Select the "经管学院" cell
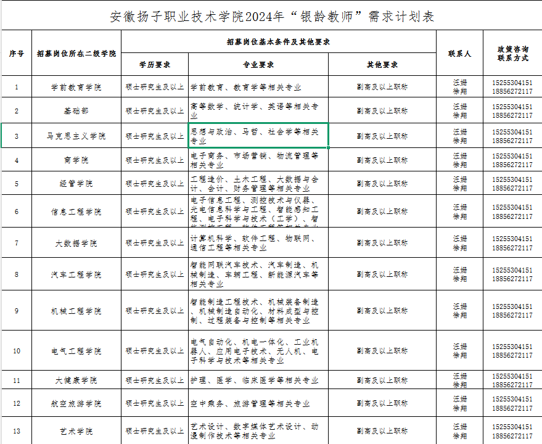 point(76,183)
